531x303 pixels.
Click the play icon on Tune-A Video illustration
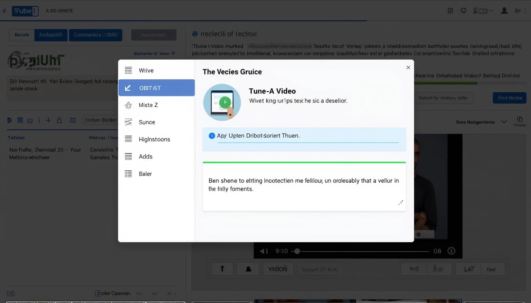[225, 102]
